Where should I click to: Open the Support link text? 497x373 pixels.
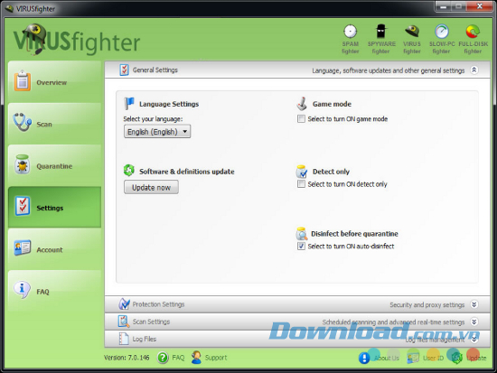(x=216, y=358)
